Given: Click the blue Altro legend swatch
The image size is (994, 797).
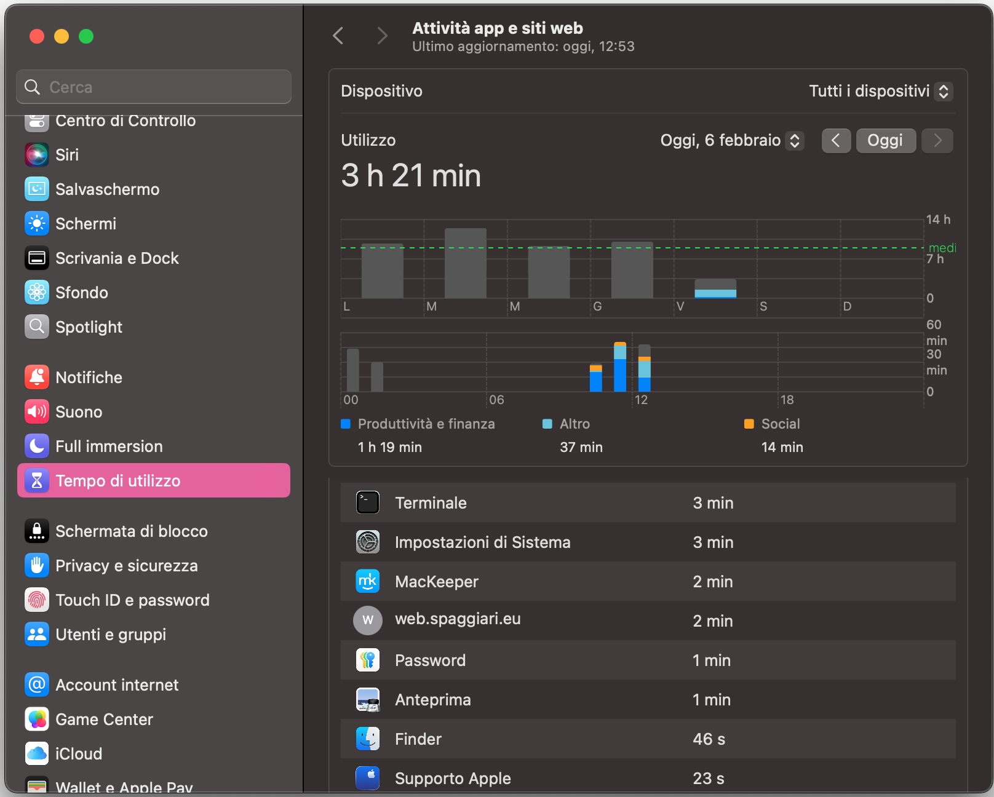Looking at the screenshot, I should pyautogui.click(x=546, y=424).
